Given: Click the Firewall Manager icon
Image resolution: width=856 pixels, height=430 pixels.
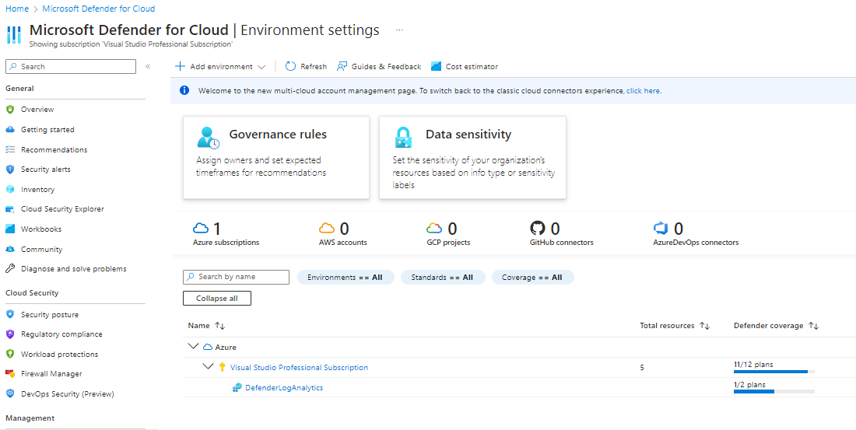Looking at the screenshot, I should 10,374.
